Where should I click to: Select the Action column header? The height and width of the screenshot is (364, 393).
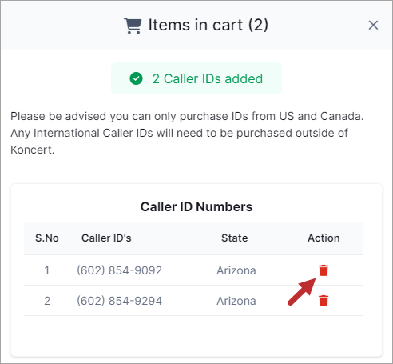(x=324, y=238)
